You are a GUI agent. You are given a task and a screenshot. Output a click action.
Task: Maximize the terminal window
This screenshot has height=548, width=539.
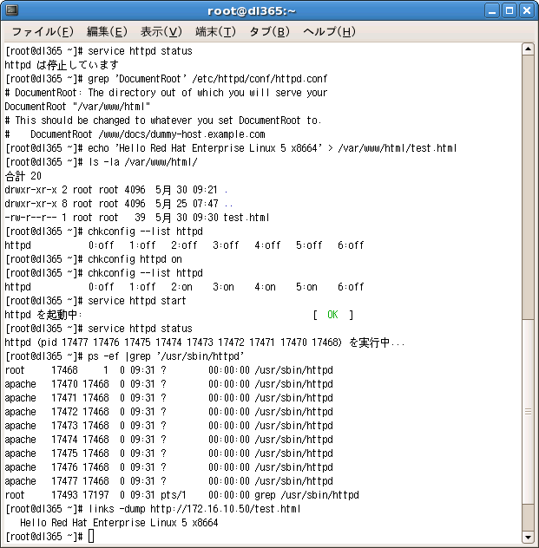509,10
